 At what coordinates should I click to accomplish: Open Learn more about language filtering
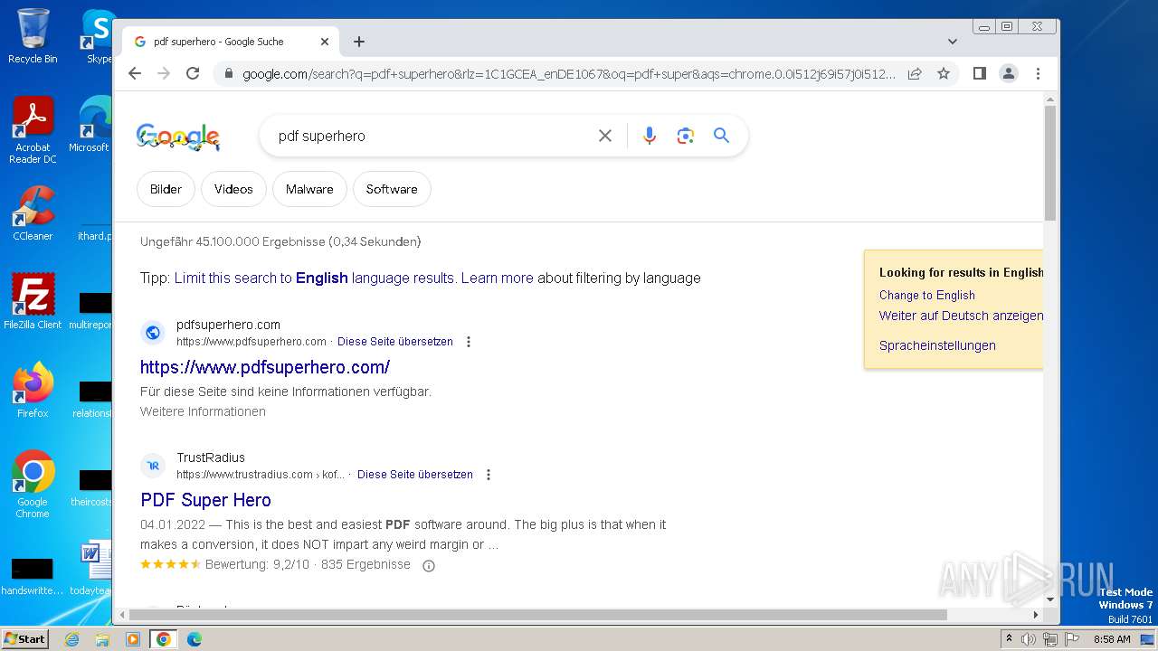pos(498,278)
